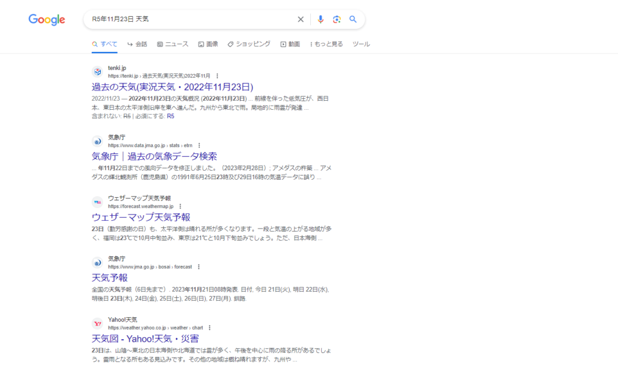Switch to the 動画 tab
The width and height of the screenshot is (618, 375).
pos(290,44)
